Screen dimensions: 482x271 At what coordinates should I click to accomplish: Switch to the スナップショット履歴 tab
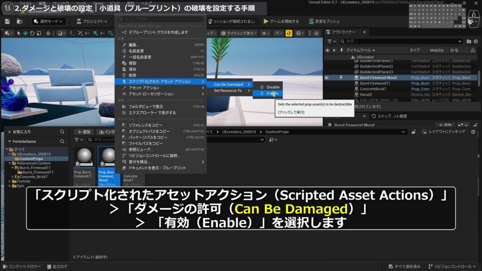tap(389, 116)
